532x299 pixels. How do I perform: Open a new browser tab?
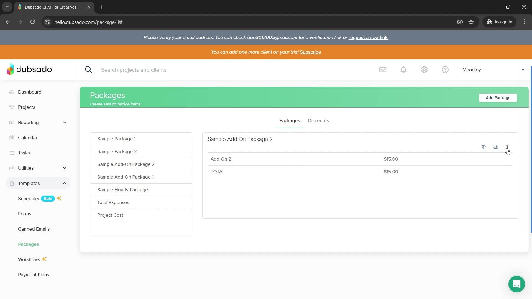pos(101,7)
